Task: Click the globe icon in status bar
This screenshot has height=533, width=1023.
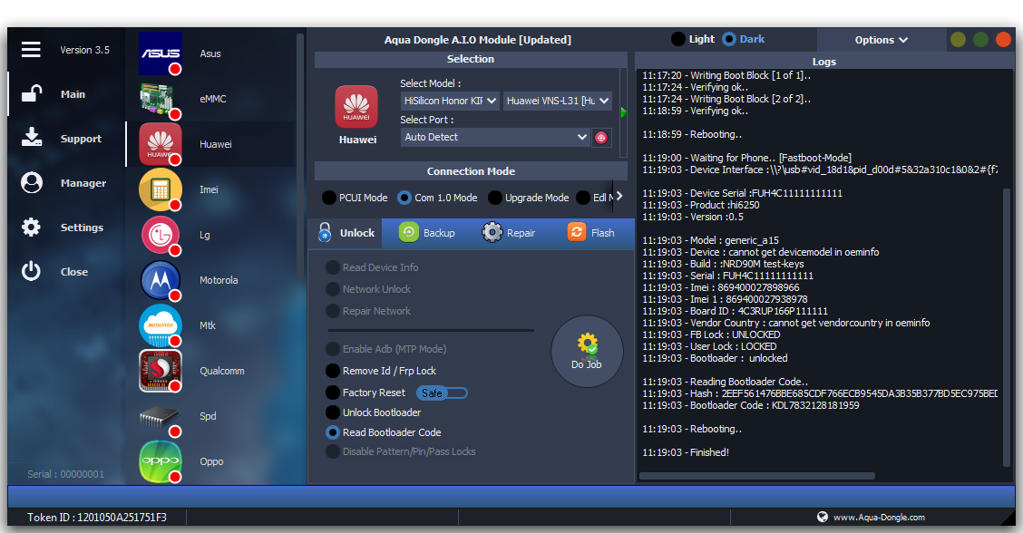Action: 822,517
